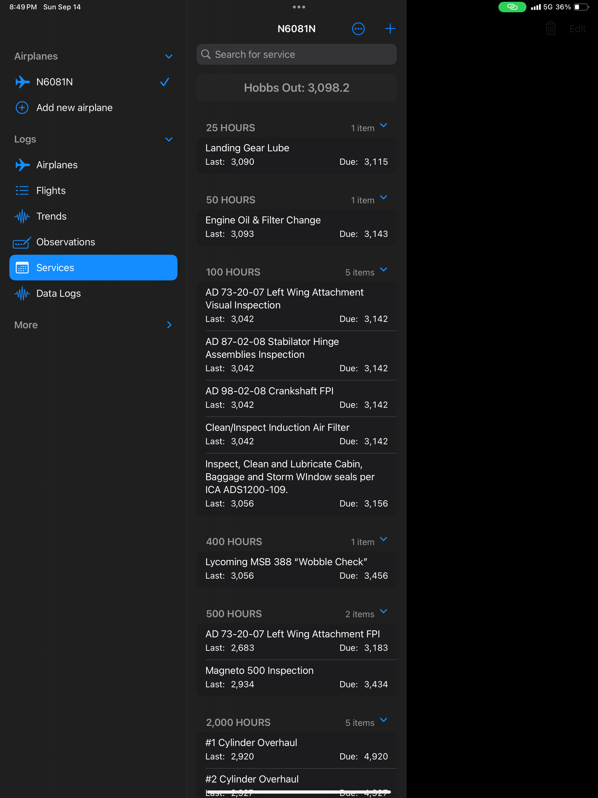Collapse the 500 HOURS group
Screen dimensions: 598x798
tap(384, 611)
